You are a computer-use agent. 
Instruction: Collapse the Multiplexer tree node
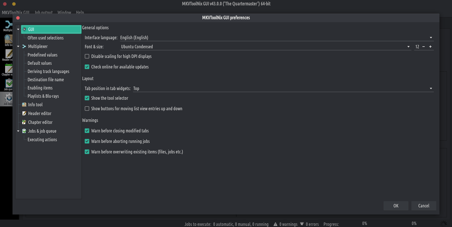18,46
